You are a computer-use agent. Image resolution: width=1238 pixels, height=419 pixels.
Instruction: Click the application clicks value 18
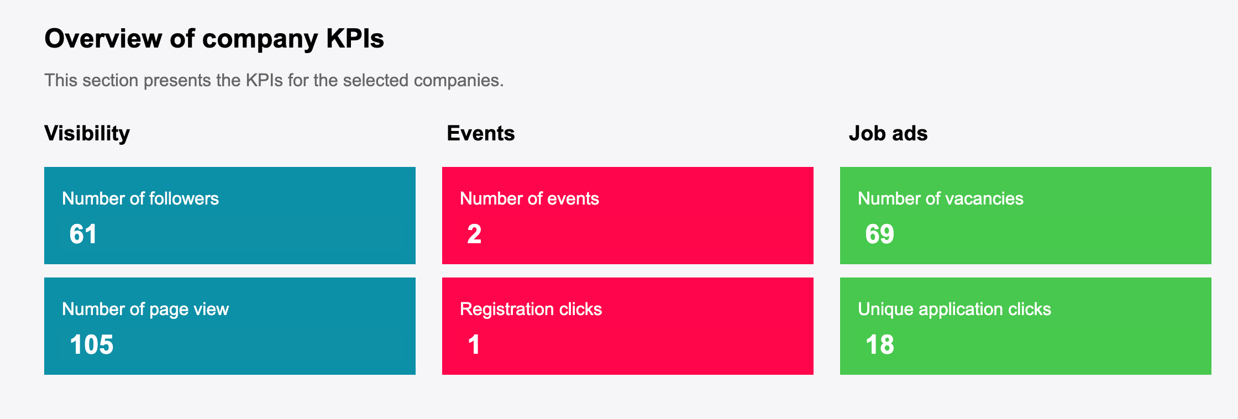880,344
